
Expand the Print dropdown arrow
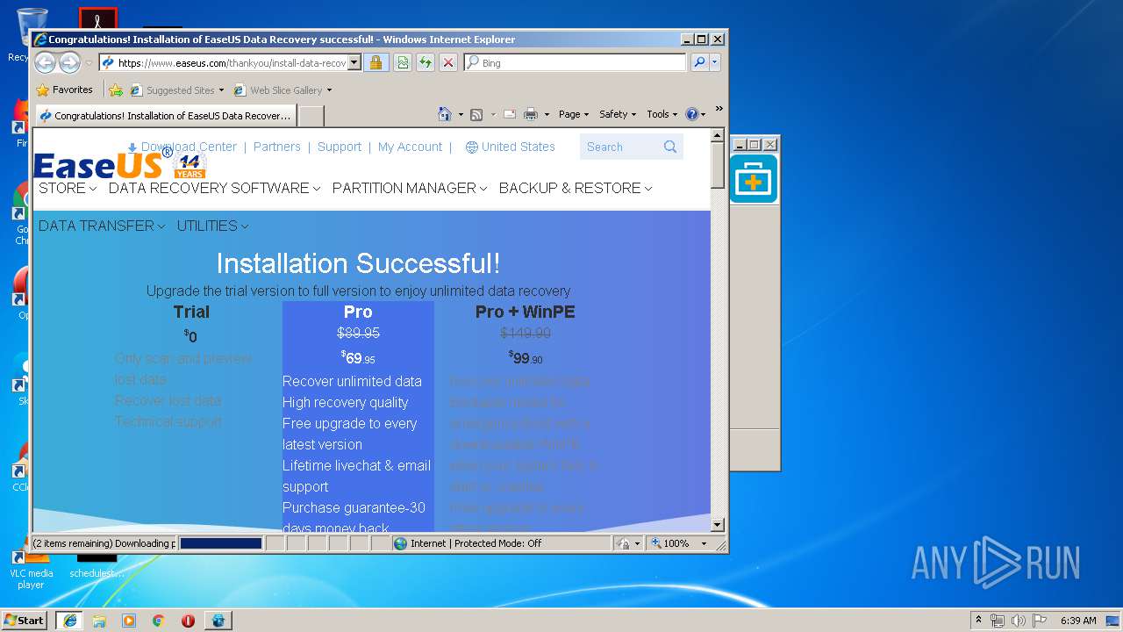pyautogui.click(x=547, y=114)
